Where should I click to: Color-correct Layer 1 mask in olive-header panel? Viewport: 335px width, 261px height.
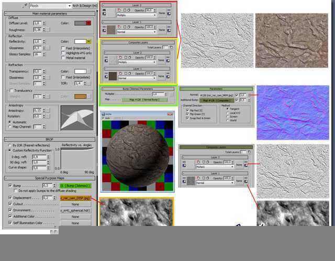coord(246,181)
